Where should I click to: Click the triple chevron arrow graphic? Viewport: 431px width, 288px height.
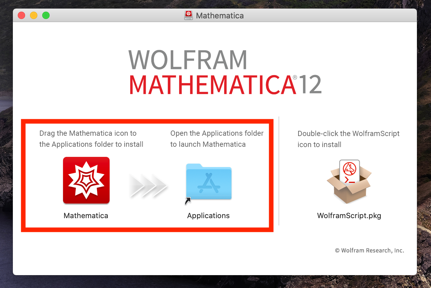[x=148, y=185]
